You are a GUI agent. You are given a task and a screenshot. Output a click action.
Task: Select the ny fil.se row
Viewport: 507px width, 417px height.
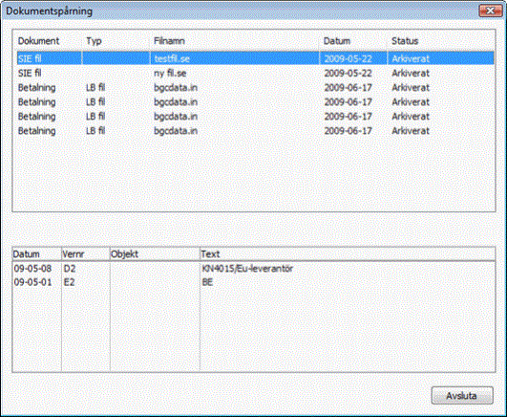click(256, 74)
